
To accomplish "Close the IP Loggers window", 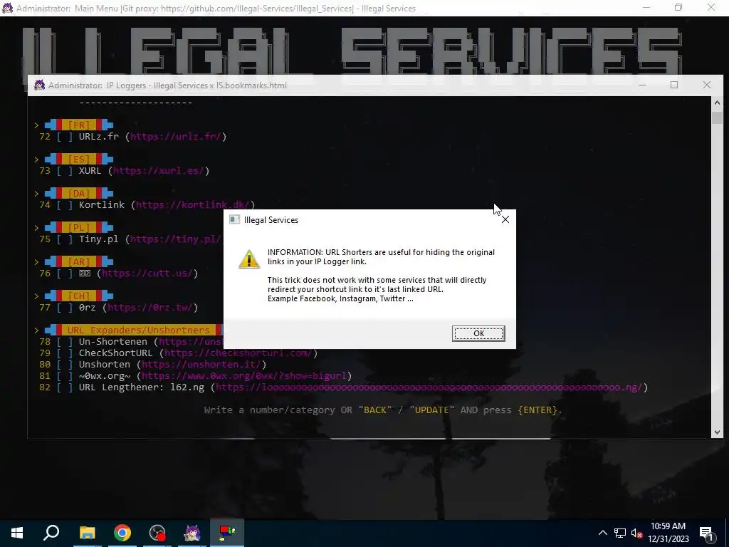I will (x=707, y=85).
